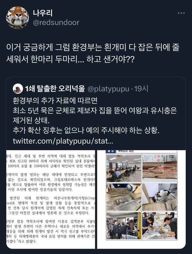Open the @redsundoor handle
Image resolution: width=192 pixels, height=254 pixels.
[56, 22]
